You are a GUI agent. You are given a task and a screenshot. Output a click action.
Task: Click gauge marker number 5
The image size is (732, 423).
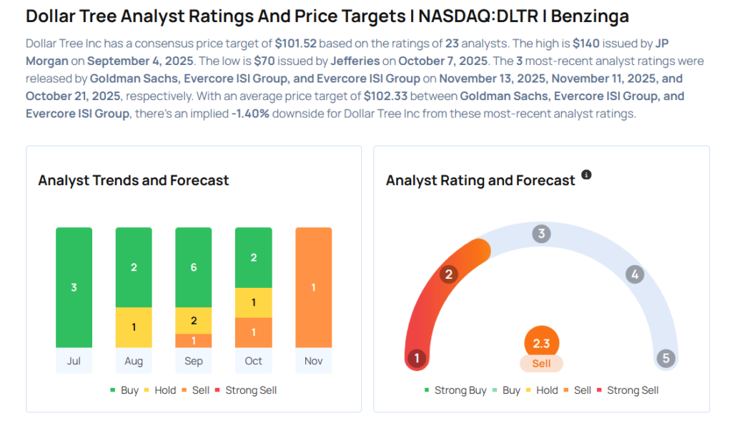click(x=666, y=358)
